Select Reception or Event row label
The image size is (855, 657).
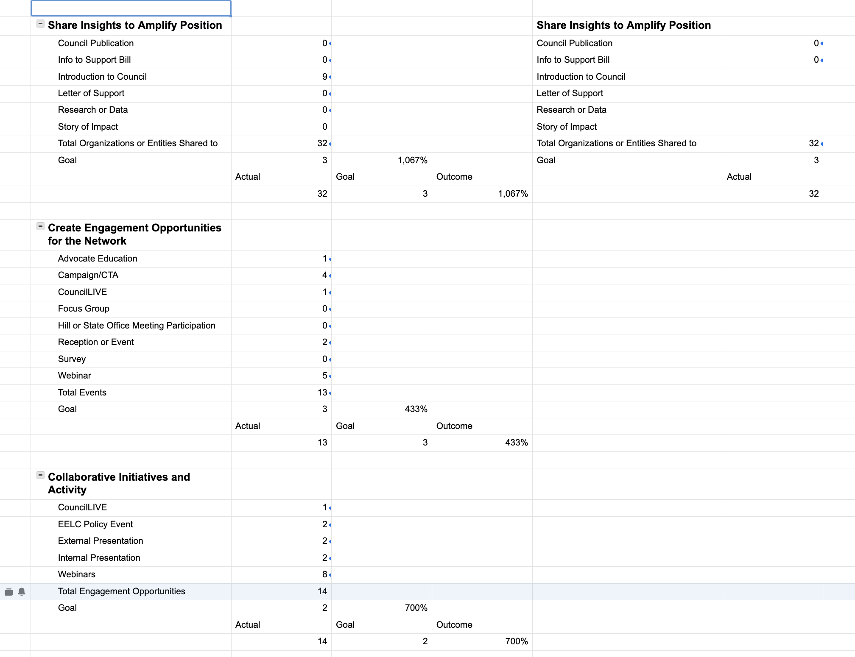click(96, 342)
